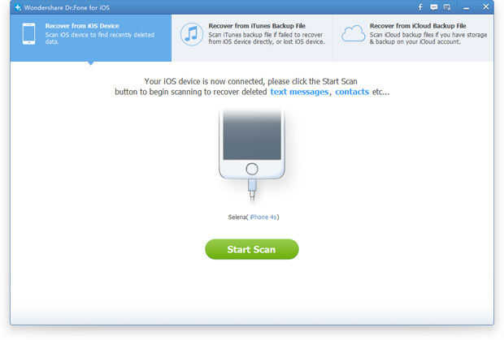Open the feedback speech bubble icon

[433, 7]
